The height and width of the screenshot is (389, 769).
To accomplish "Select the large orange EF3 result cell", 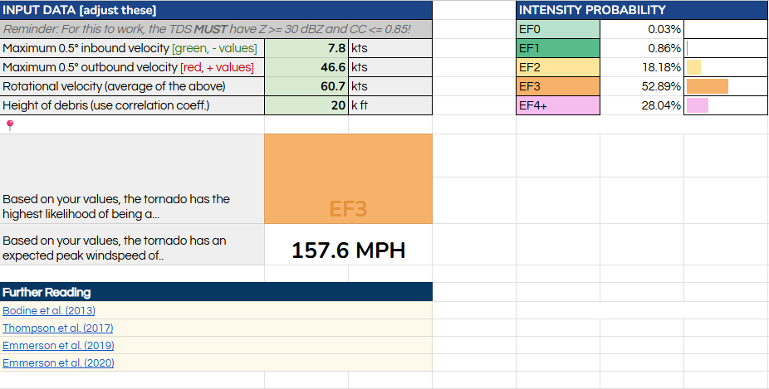I will point(348,179).
